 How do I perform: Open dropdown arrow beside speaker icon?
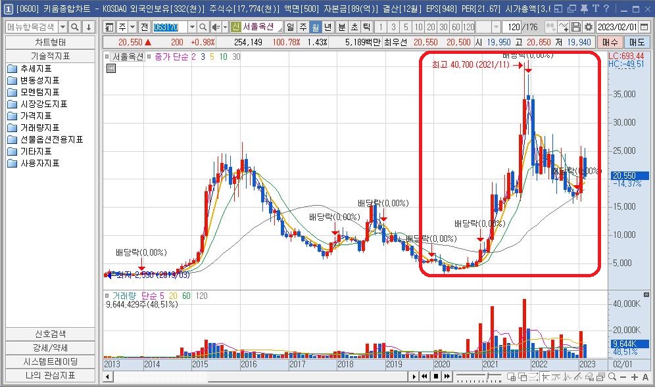pyautogui.click(x=225, y=28)
